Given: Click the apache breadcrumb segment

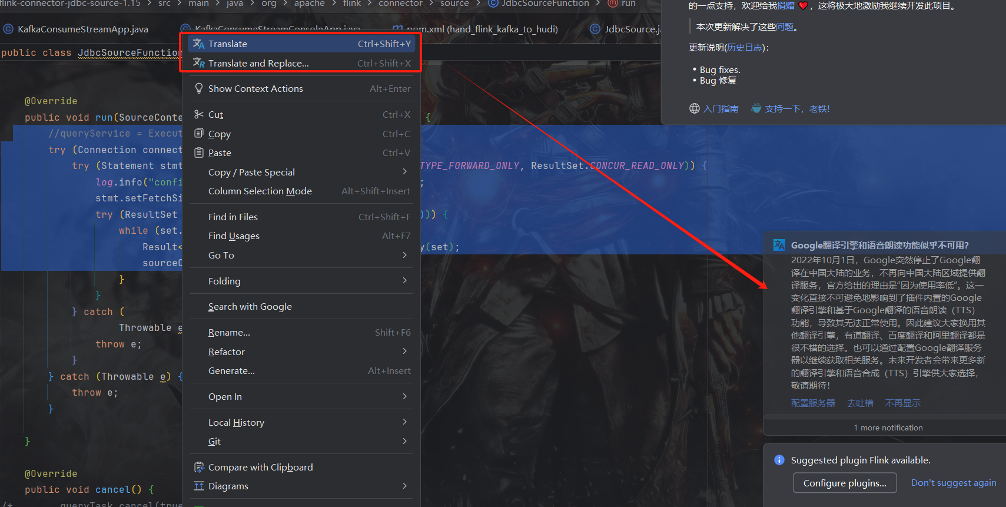Looking at the screenshot, I should [x=309, y=3].
